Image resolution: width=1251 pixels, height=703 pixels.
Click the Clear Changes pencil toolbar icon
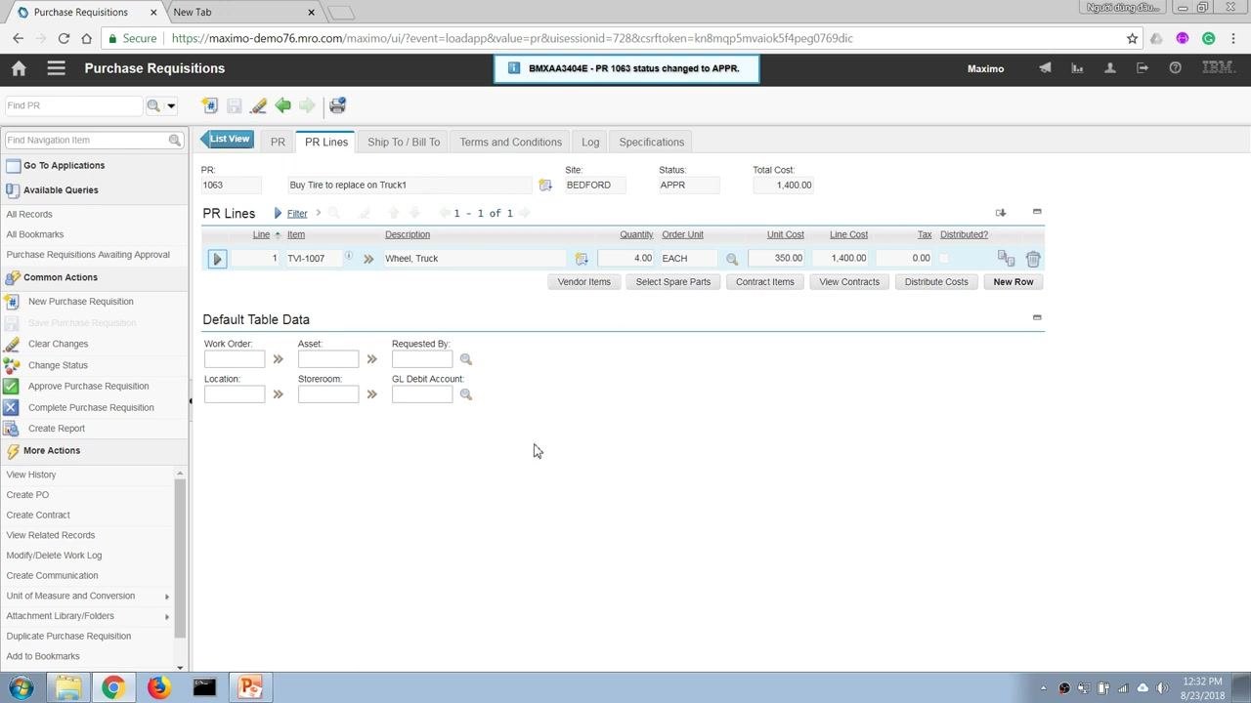pos(258,105)
